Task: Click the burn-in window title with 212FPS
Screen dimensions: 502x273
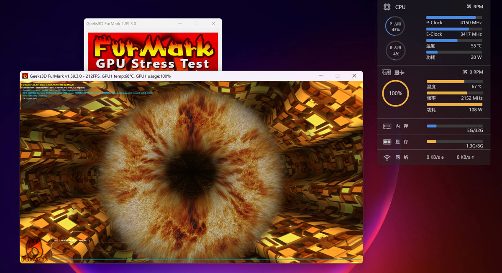Action: (x=100, y=76)
